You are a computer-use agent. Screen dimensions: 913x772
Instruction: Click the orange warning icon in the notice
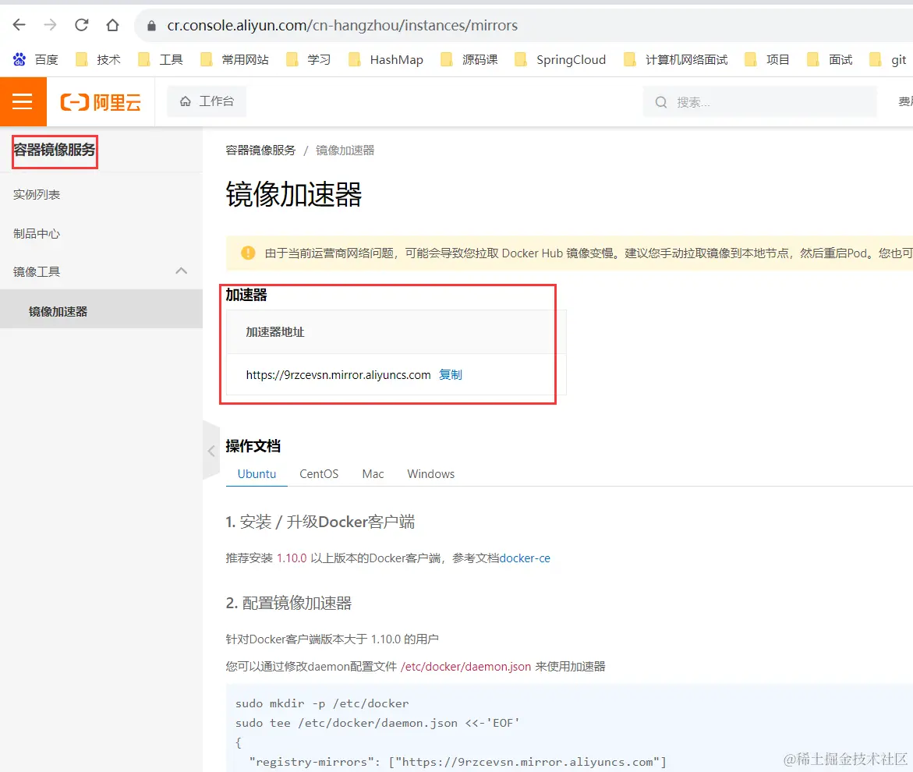point(248,253)
